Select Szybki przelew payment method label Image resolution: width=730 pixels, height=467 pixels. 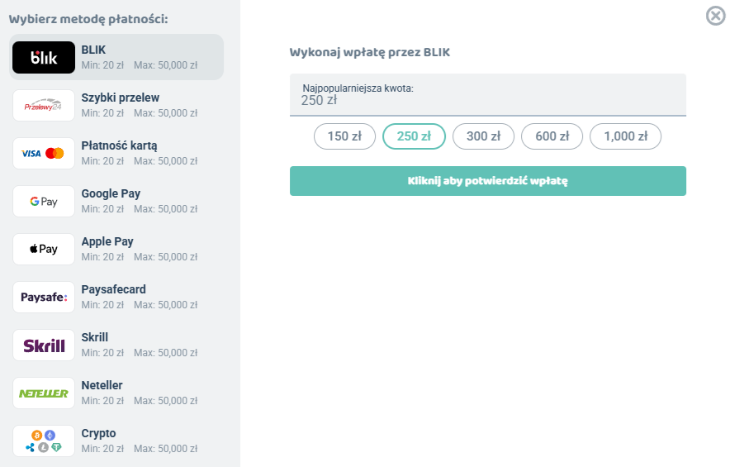click(x=121, y=98)
